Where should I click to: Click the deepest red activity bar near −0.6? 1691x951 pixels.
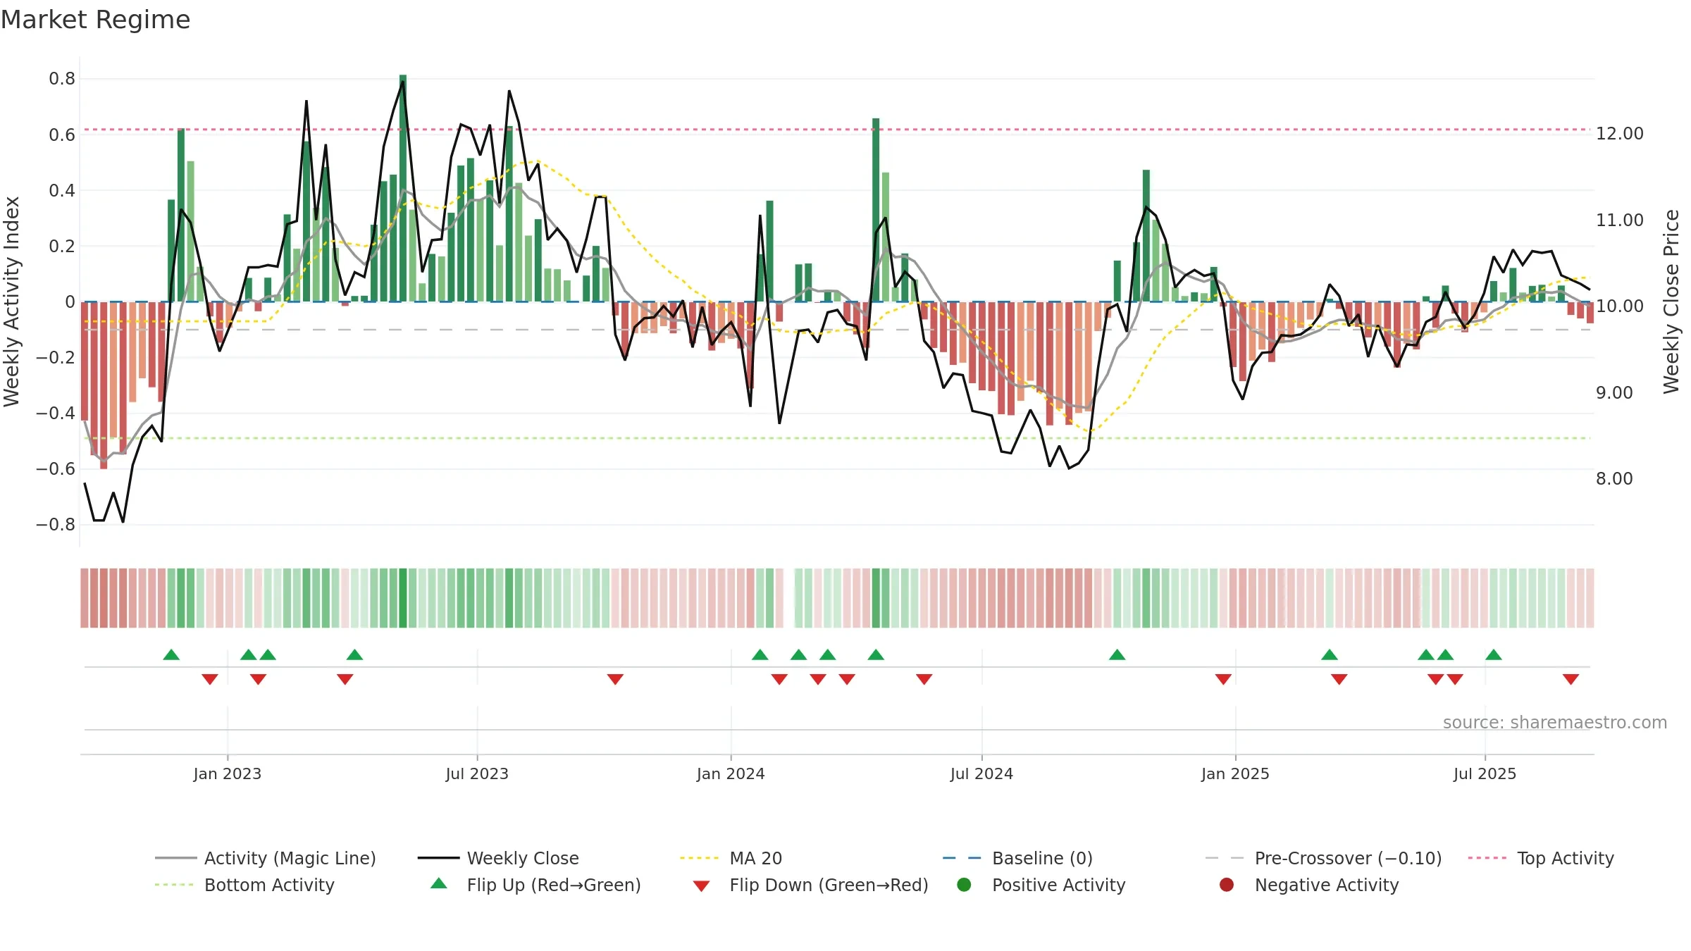coord(104,385)
